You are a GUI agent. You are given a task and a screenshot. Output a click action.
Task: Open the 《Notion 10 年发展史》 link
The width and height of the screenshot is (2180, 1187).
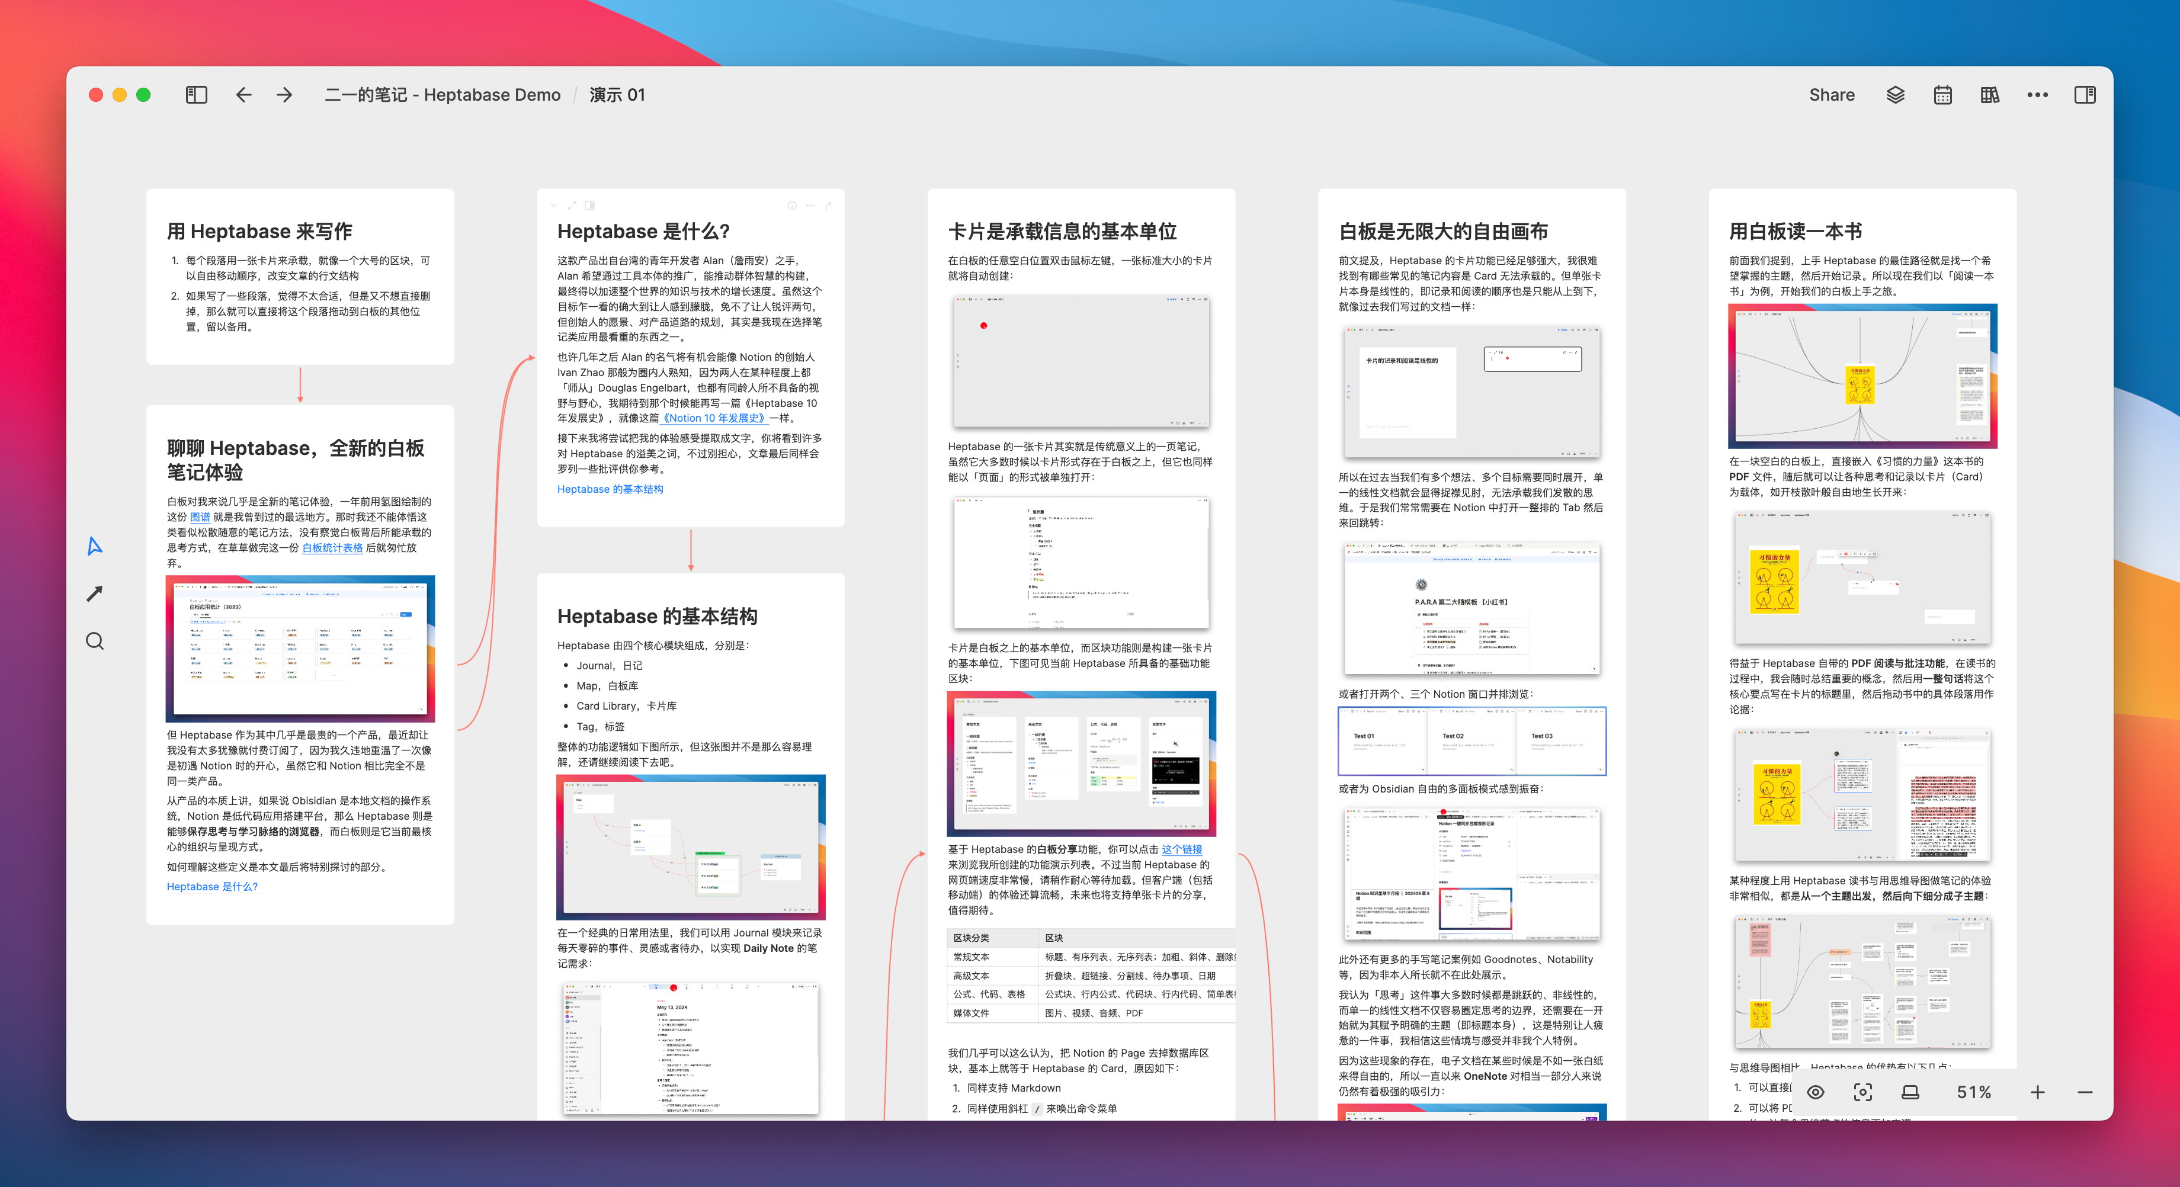click(714, 418)
